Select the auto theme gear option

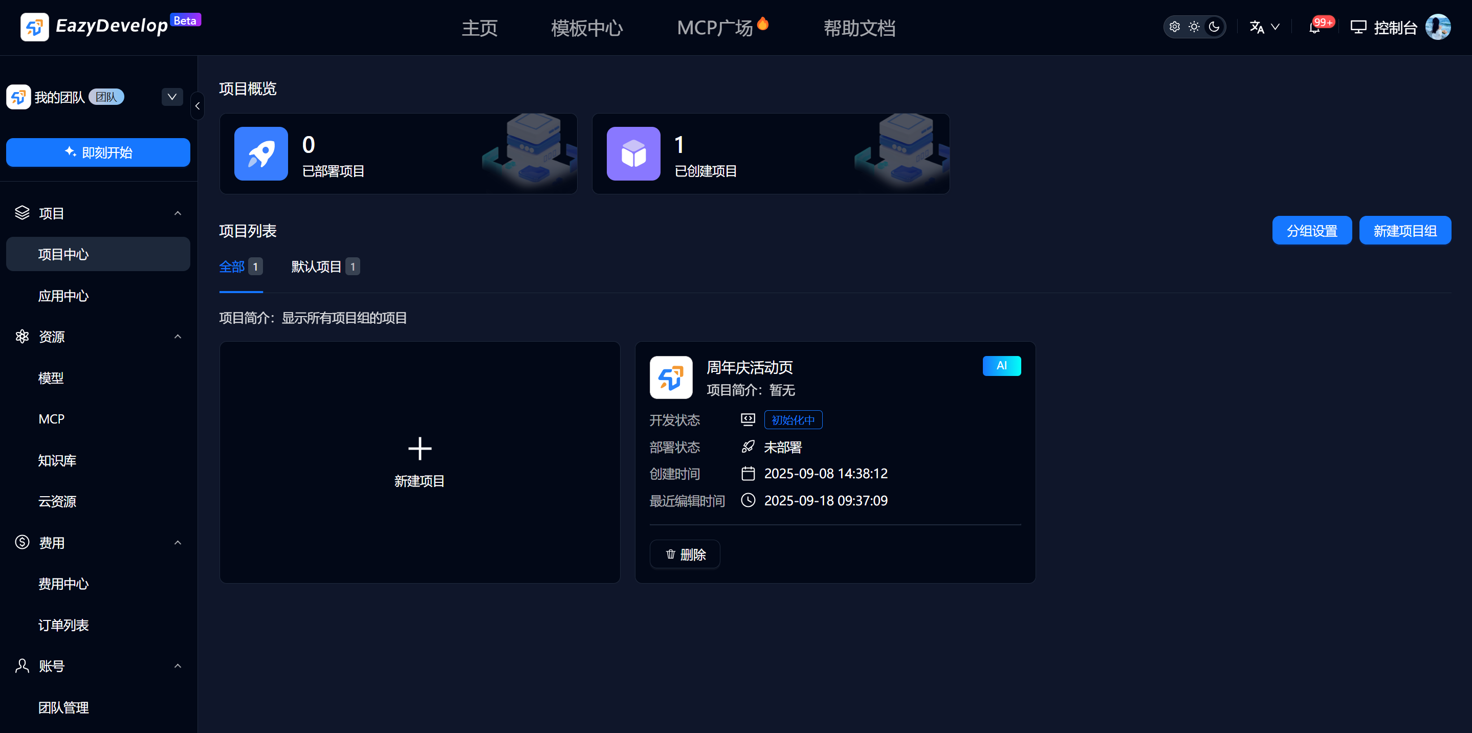1175,26
